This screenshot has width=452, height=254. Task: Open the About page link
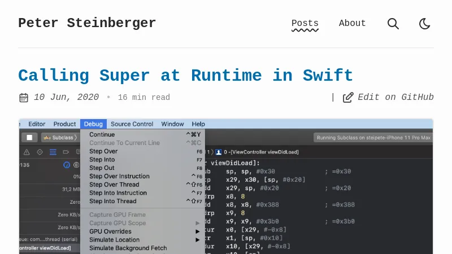click(352, 24)
